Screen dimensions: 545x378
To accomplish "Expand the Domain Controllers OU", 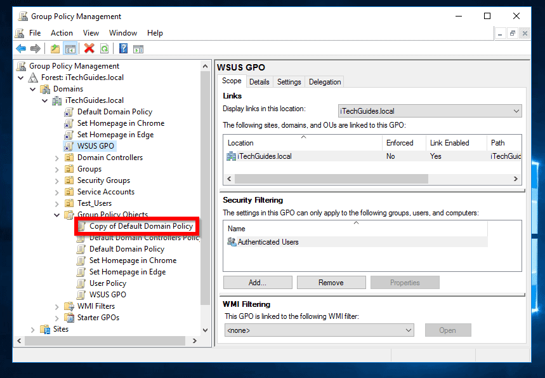I will point(57,158).
